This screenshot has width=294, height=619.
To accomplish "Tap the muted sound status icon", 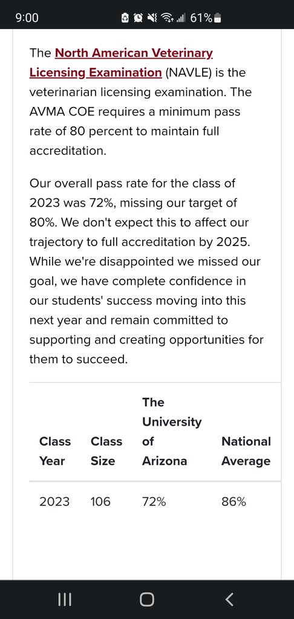I will [x=152, y=18].
